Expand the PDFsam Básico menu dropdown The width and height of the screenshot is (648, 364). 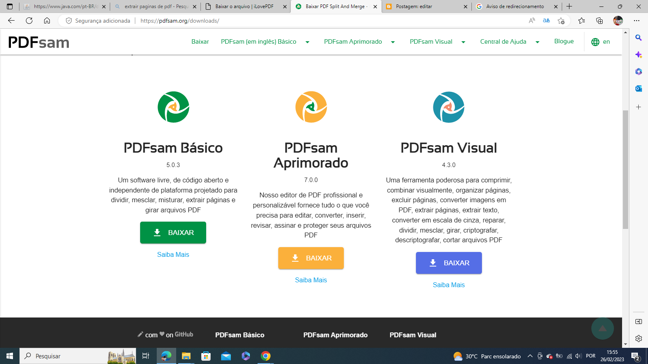click(x=307, y=42)
